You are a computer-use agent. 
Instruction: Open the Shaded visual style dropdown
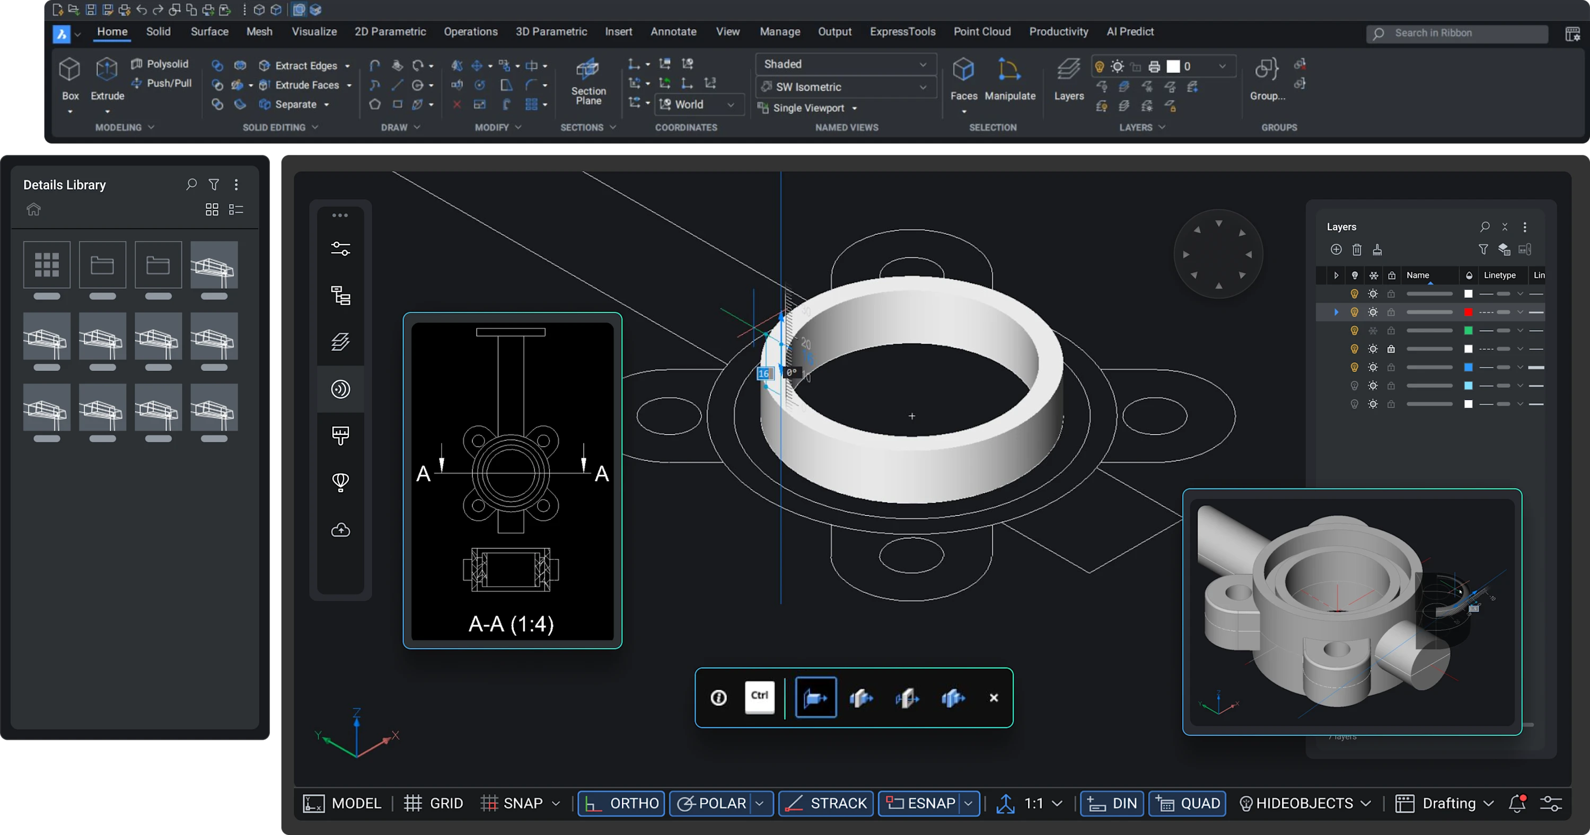coord(845,64)
